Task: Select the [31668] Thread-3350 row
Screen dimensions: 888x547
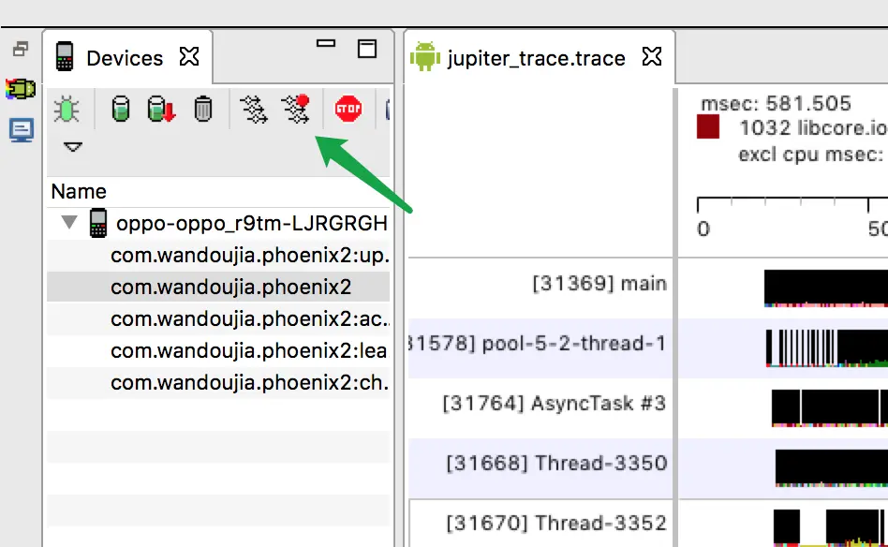Action: click(x=556, y=464)
